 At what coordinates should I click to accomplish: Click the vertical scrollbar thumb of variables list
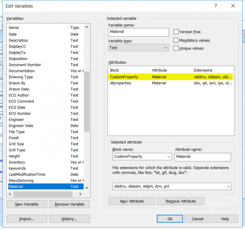(x=87, y=101)
